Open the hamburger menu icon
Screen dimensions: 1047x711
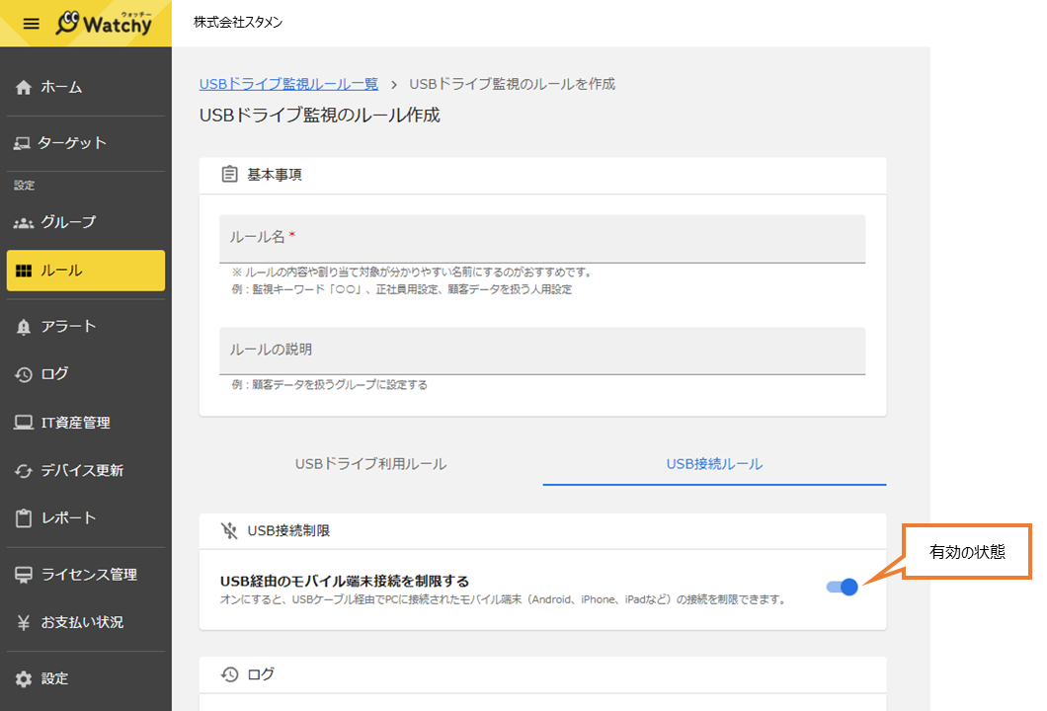[31, 24]
